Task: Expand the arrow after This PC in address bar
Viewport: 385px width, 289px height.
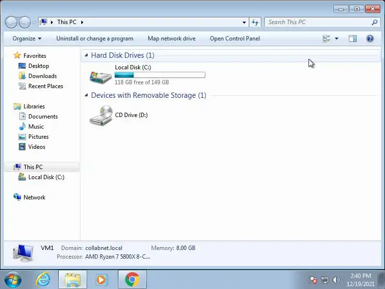Action: point(82,22)
